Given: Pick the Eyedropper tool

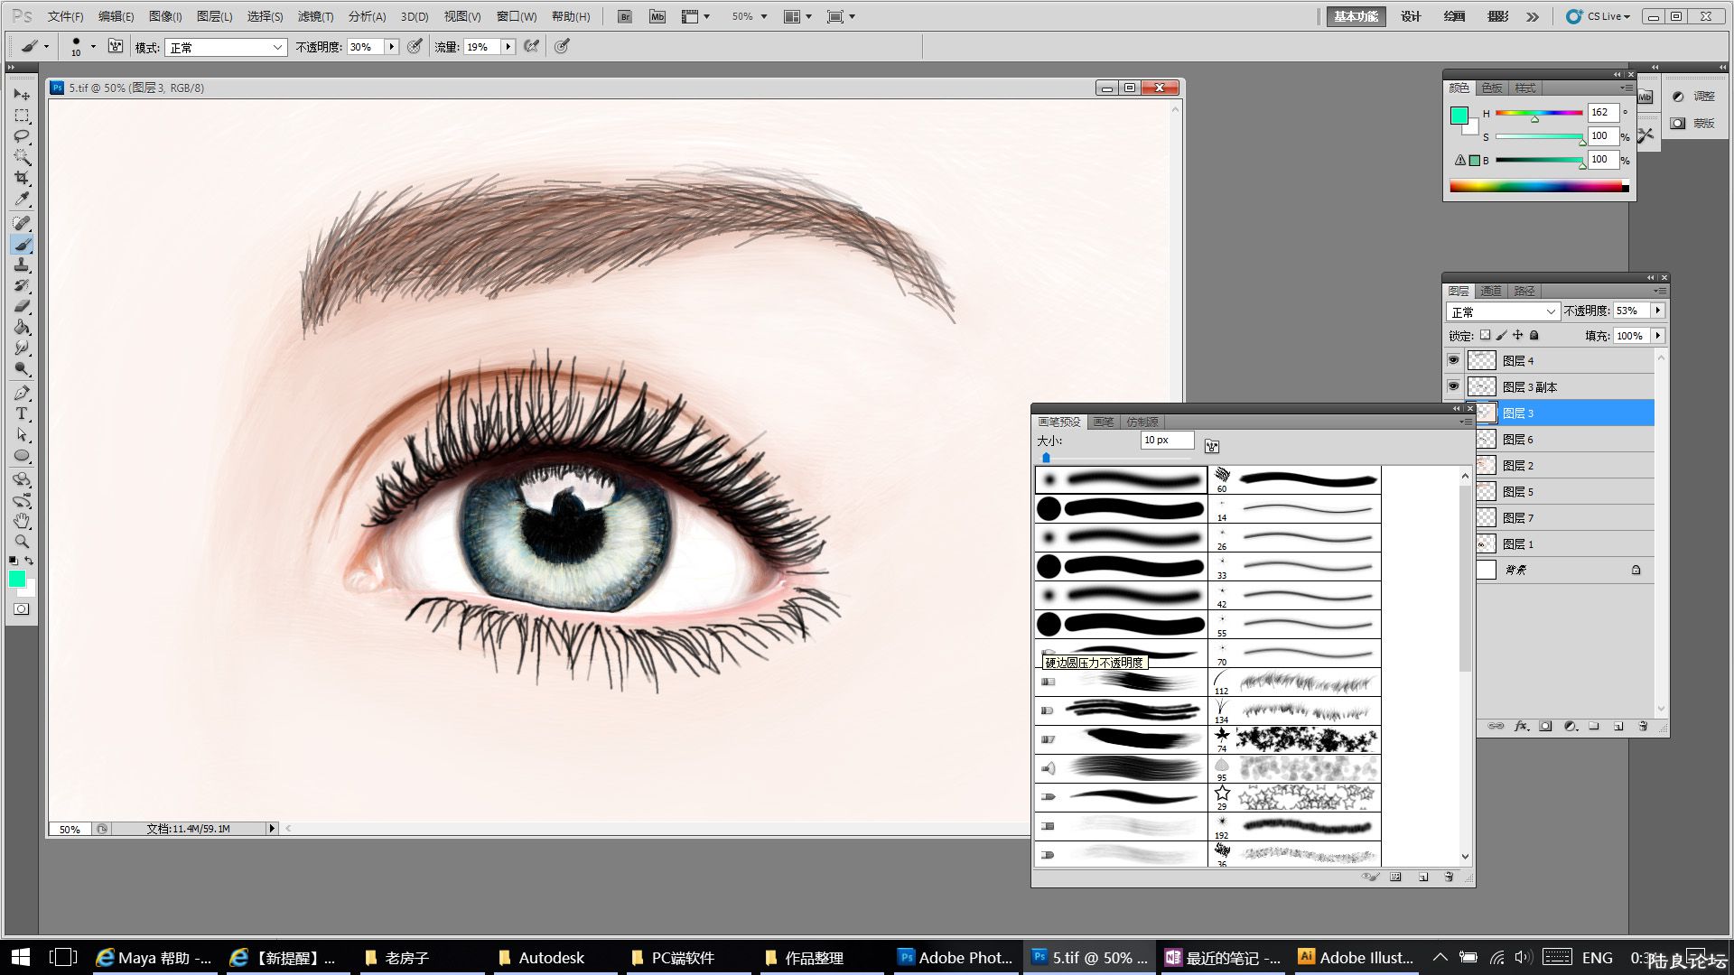Looking at the screenshot, I should coord(22,199).
